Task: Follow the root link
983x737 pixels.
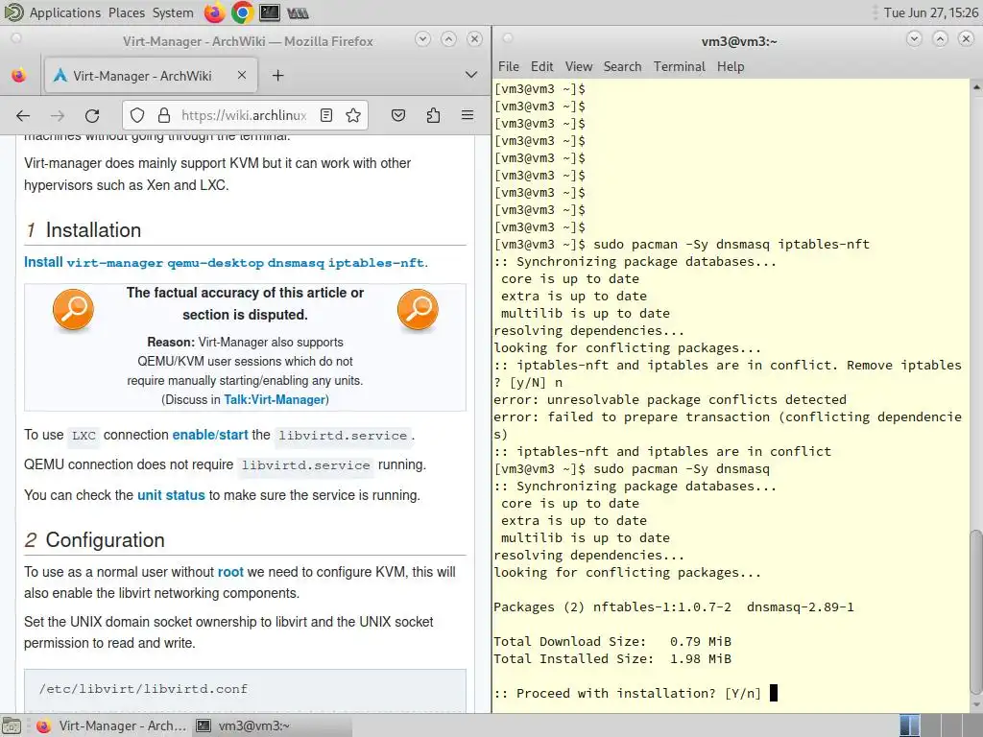Action: tap(230, 572)
